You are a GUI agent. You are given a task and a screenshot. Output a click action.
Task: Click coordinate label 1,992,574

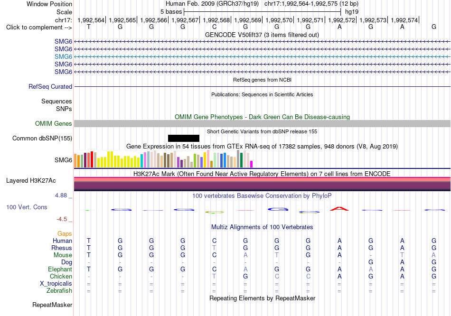coord(404,20)
